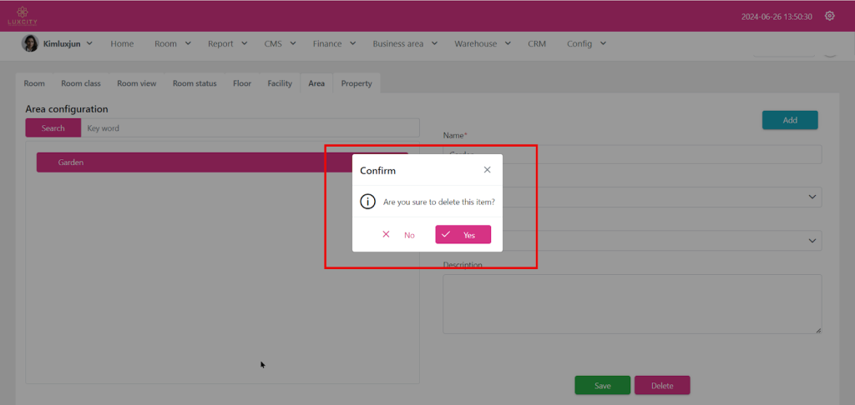Click the settings gear icon
The width and height of the screenshot is (855, 405).
(829, 16)
